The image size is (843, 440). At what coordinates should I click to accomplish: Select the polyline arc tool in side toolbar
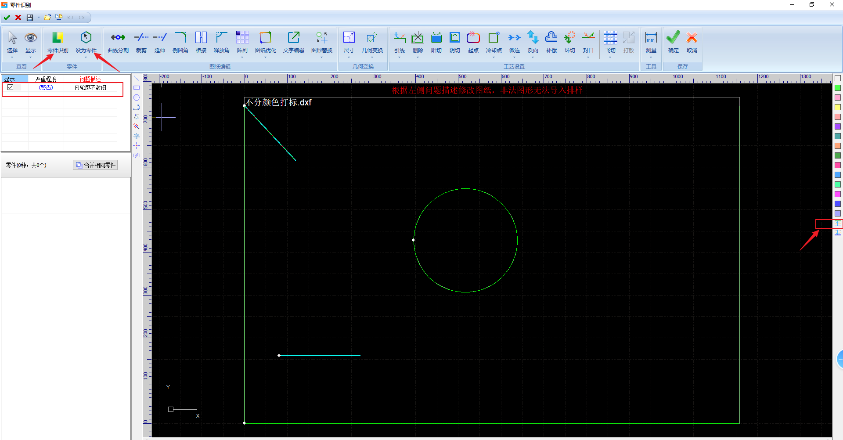click(x=137, y=107)
